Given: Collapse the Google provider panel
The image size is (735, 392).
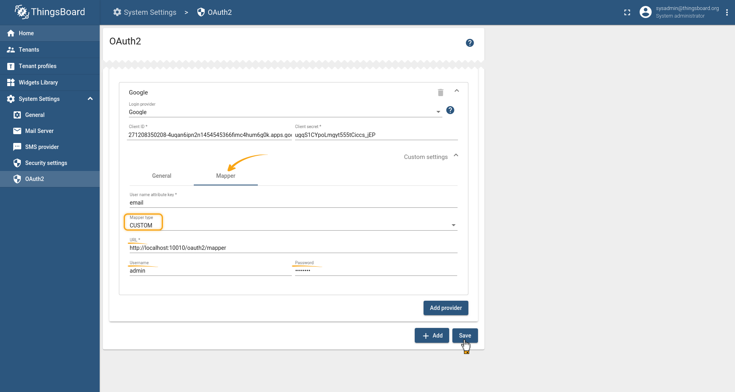Looking at the screenshot, I should (457, 91).
